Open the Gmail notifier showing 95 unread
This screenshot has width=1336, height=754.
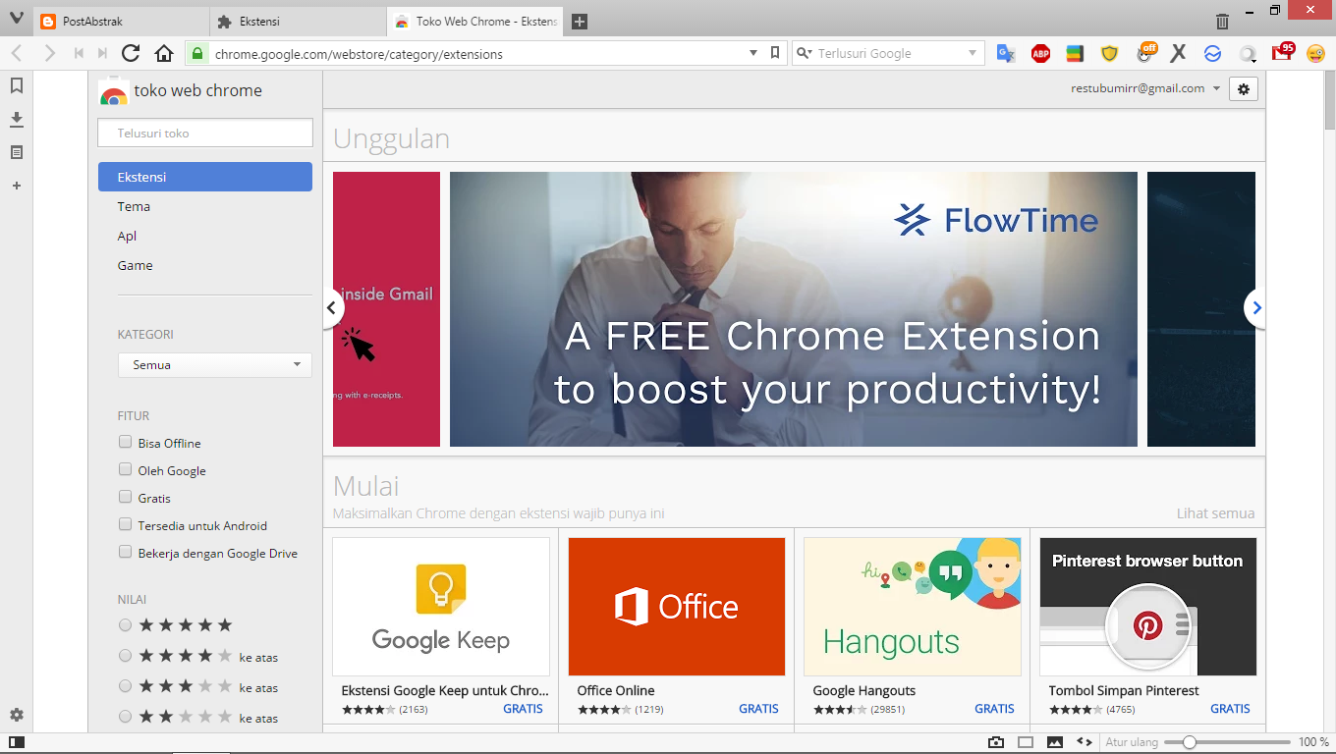(x=1282, y=53)
